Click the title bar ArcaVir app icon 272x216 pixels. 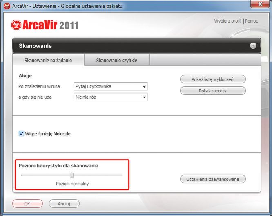[7, 6]
